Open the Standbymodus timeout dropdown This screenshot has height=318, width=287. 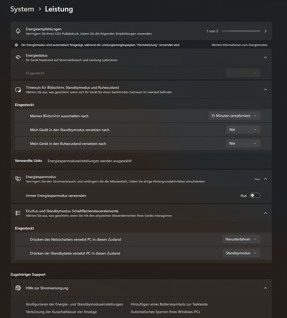click(x=243, y=129)
